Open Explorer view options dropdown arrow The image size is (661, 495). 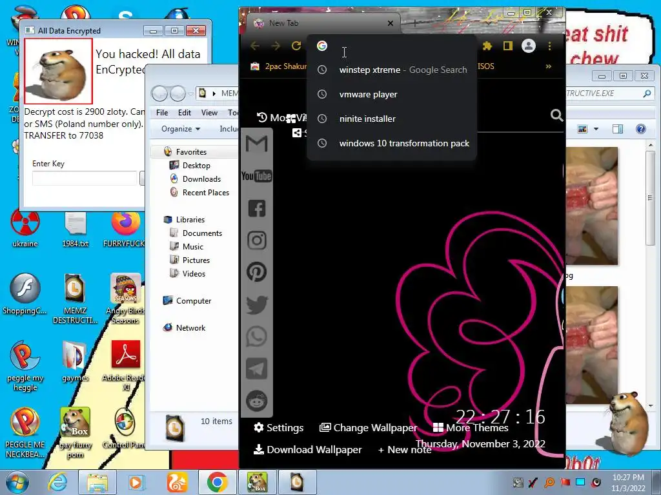tap(596, 129)
